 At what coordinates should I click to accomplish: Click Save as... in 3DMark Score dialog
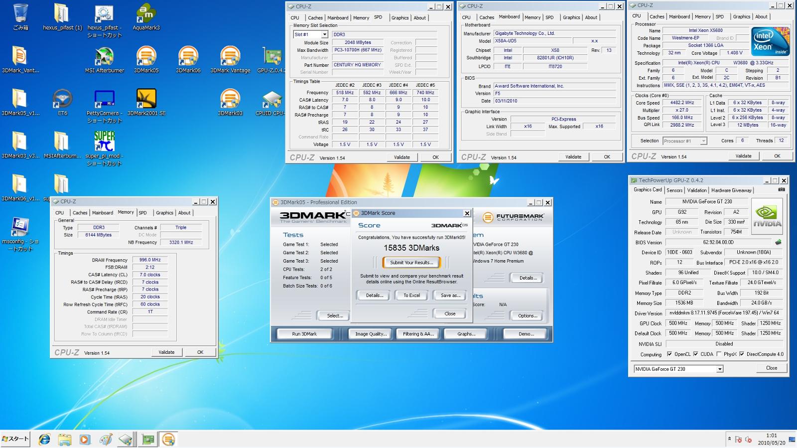(x=450, y=296)
